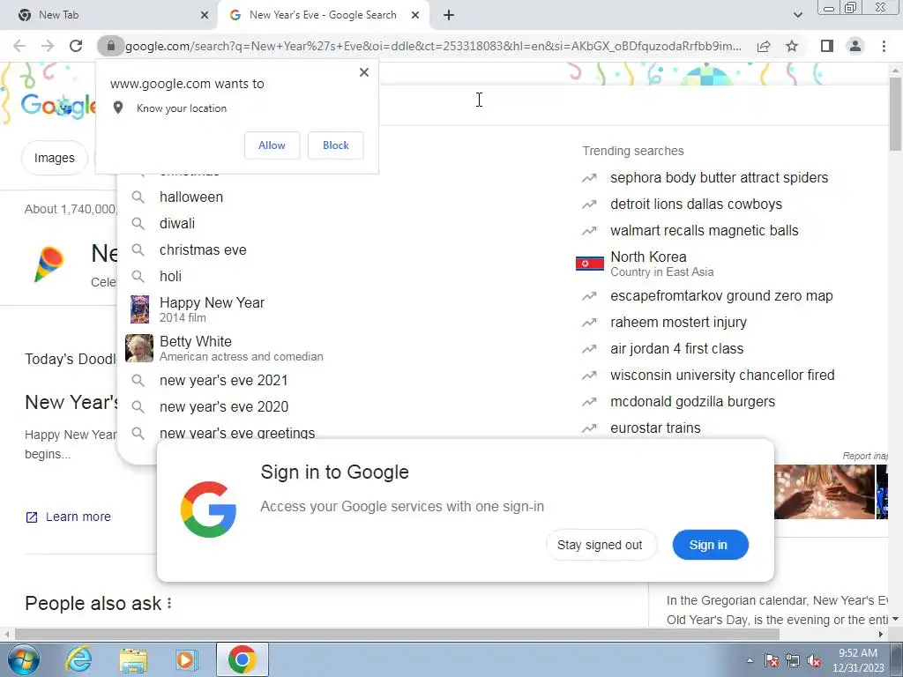Open People also ask options menu
This screenshot has height=677, width=903.
click(169, 603)
